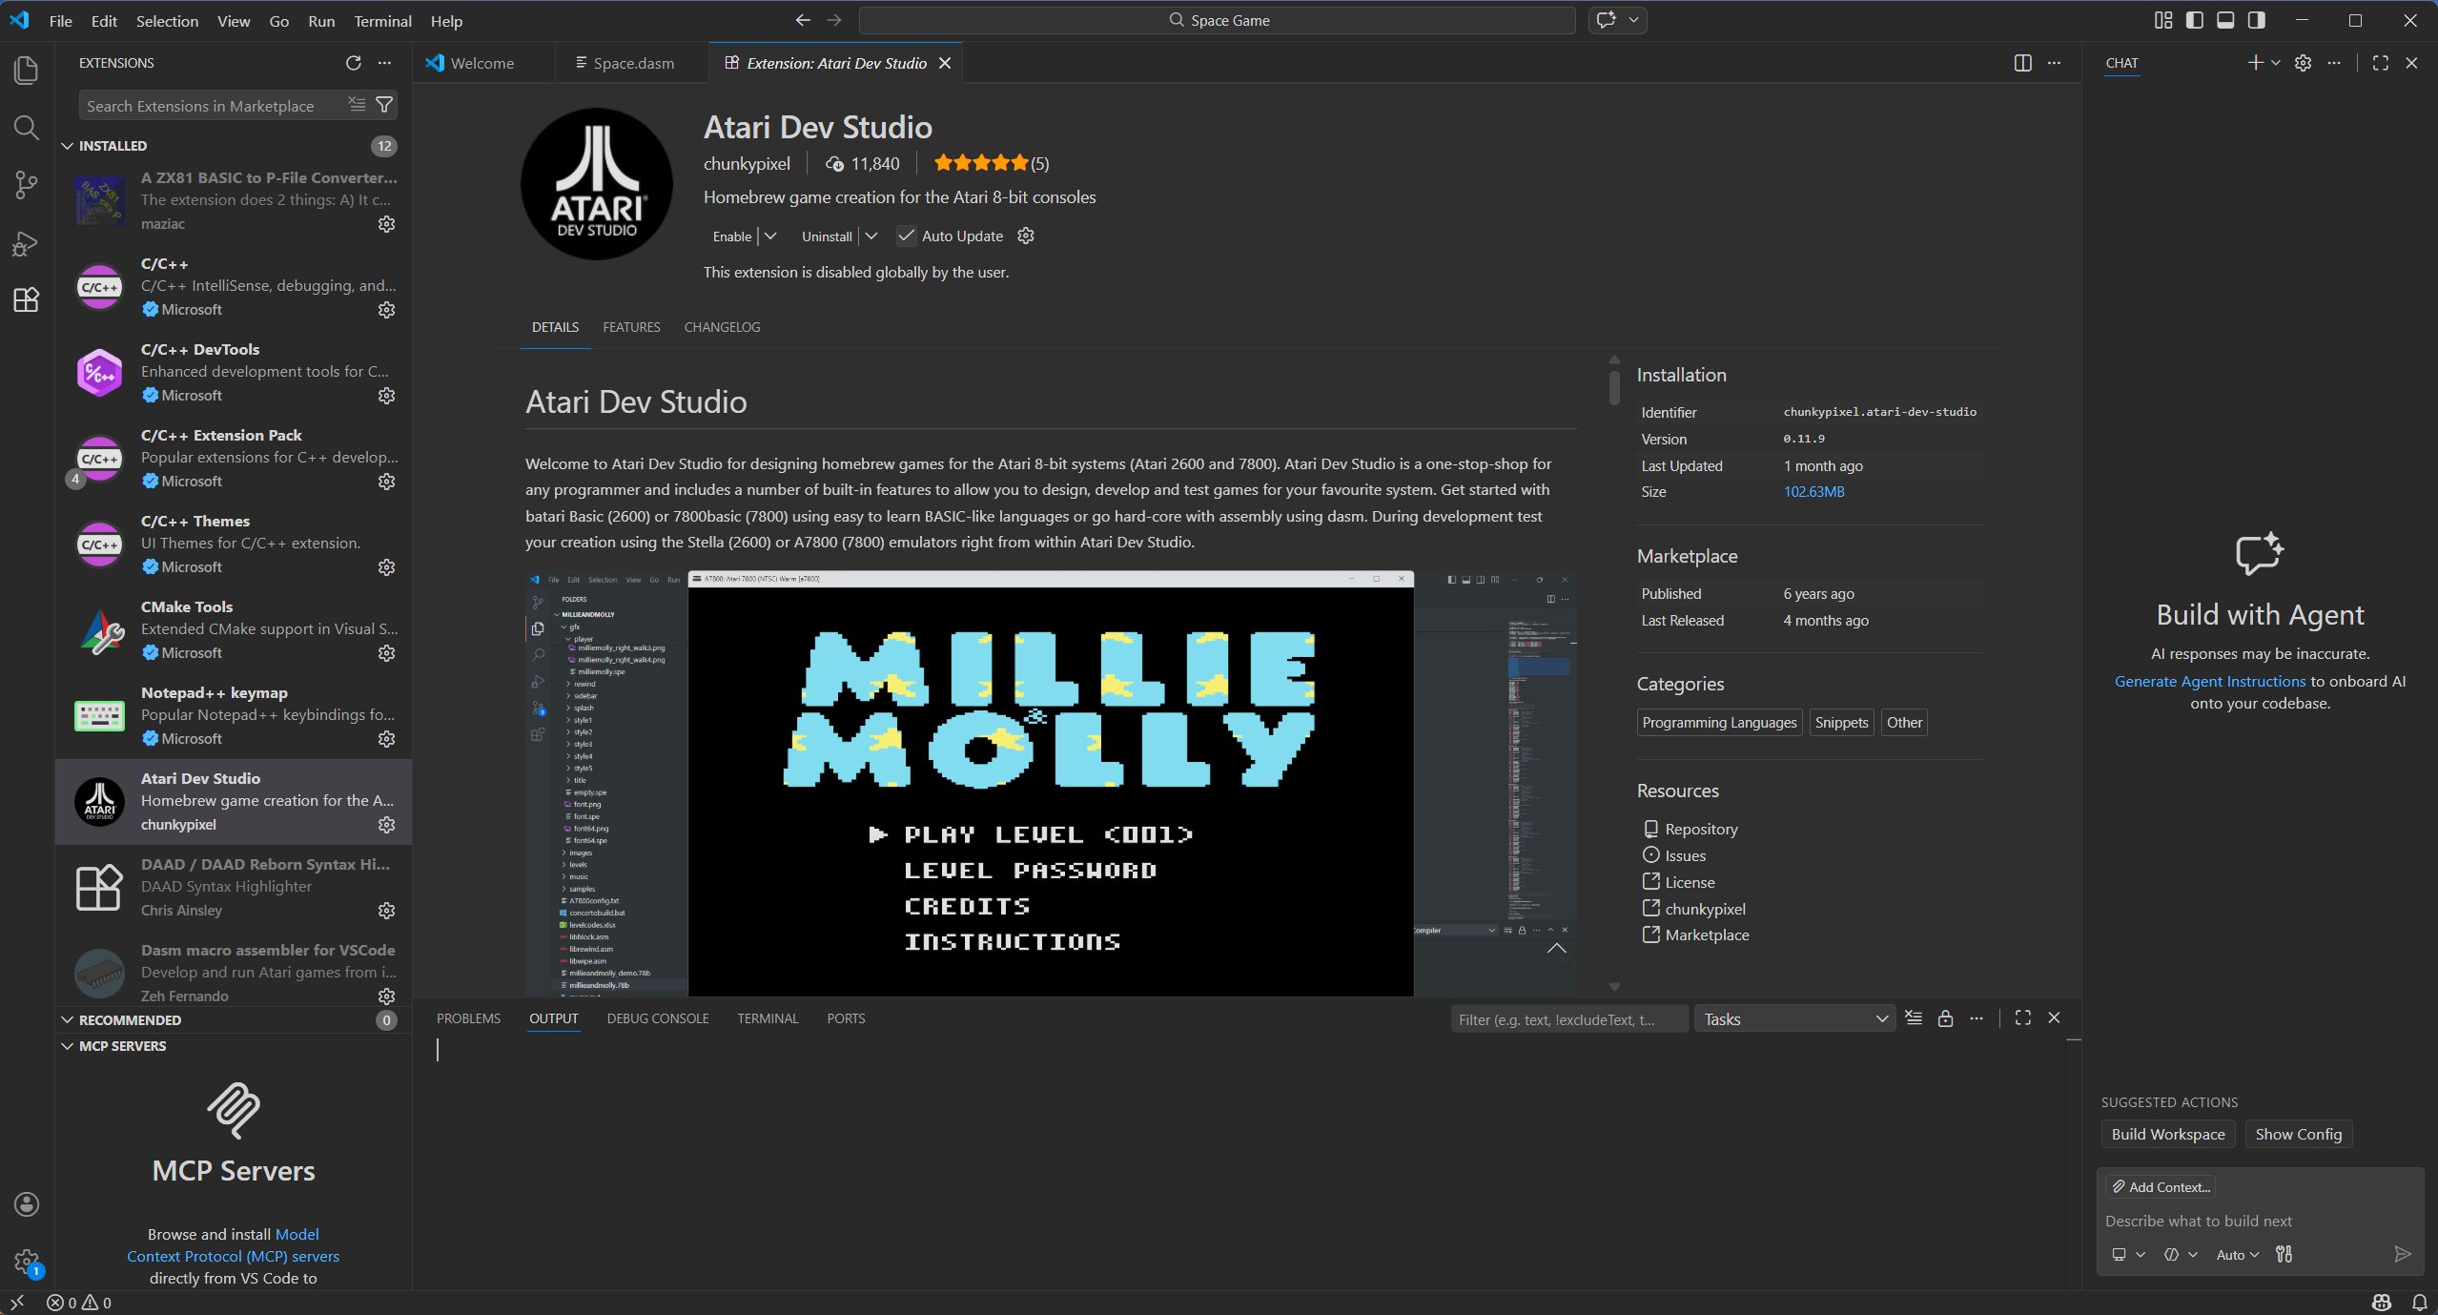Open the Explorer view in activity bar
This screenshot has width=2438, height=1315.
coord(27,70)
